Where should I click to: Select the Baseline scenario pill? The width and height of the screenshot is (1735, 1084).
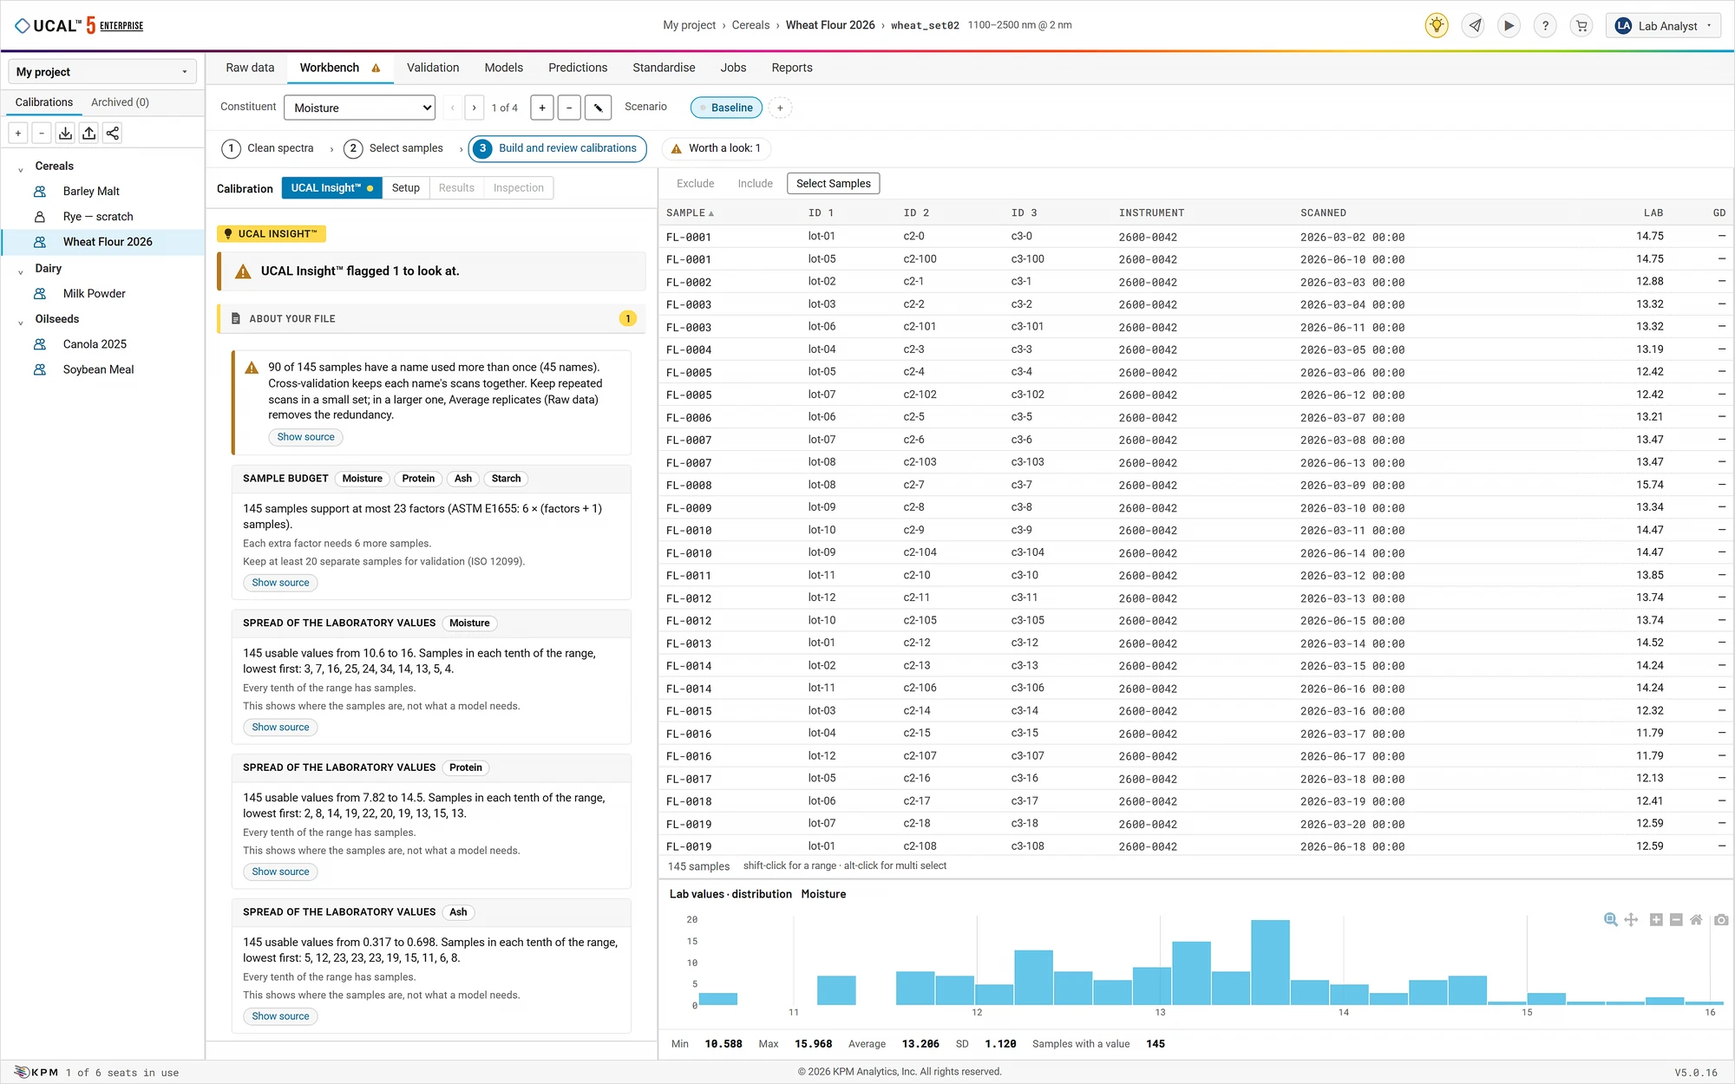click(x=727, y=108)
